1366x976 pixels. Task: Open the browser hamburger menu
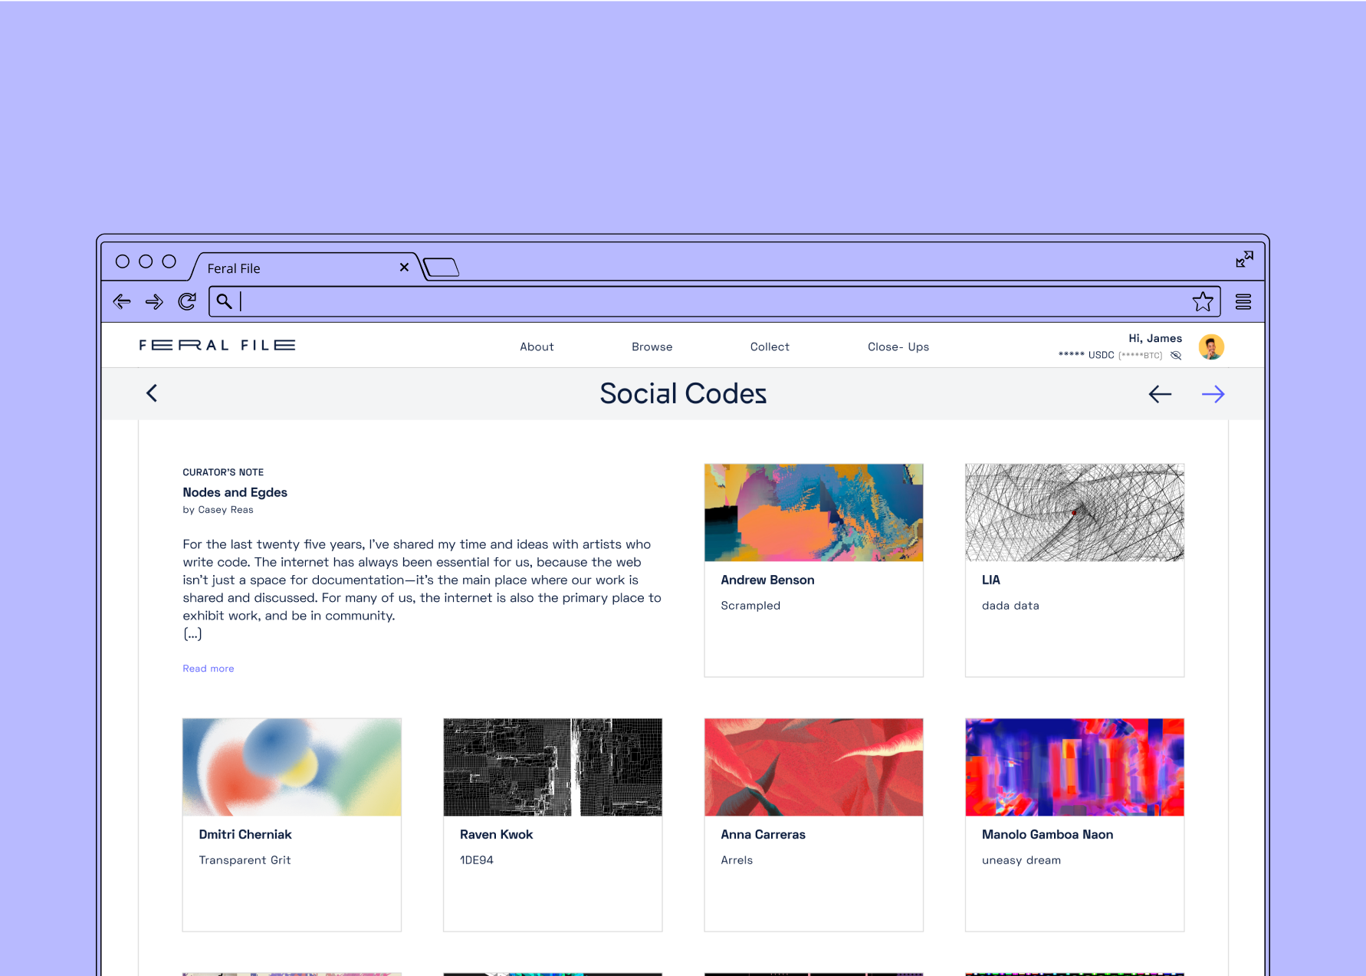1243,302
